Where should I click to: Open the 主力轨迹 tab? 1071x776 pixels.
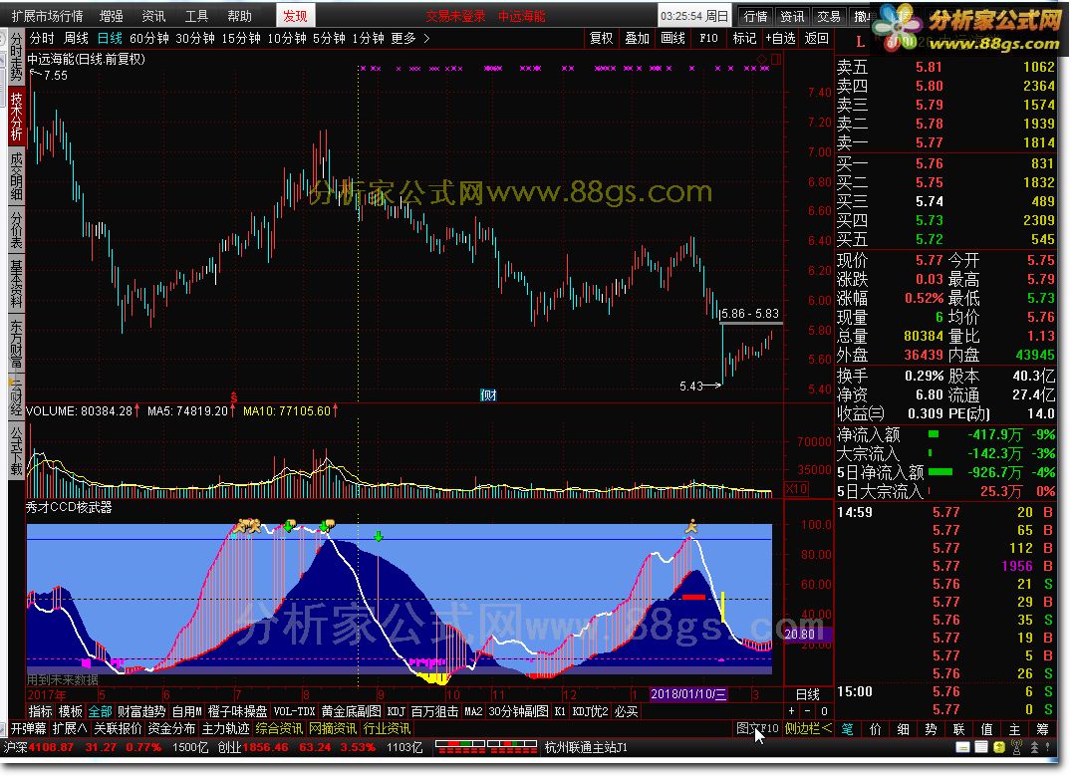225,729
